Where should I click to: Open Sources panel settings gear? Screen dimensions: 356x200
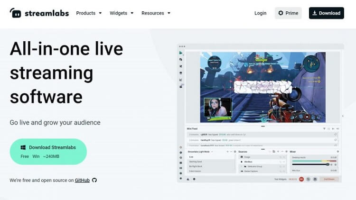(286, 152)
